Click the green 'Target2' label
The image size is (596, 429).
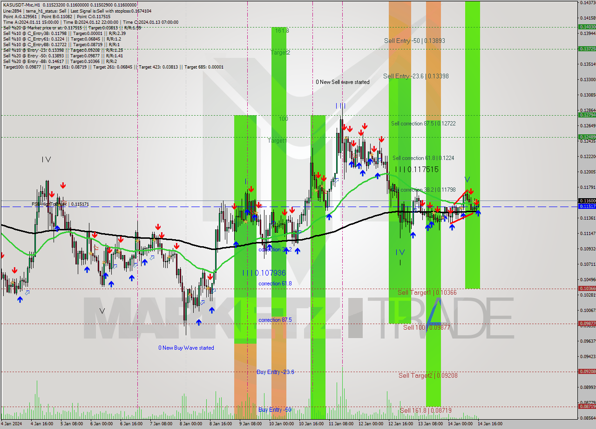click(280, 53)
